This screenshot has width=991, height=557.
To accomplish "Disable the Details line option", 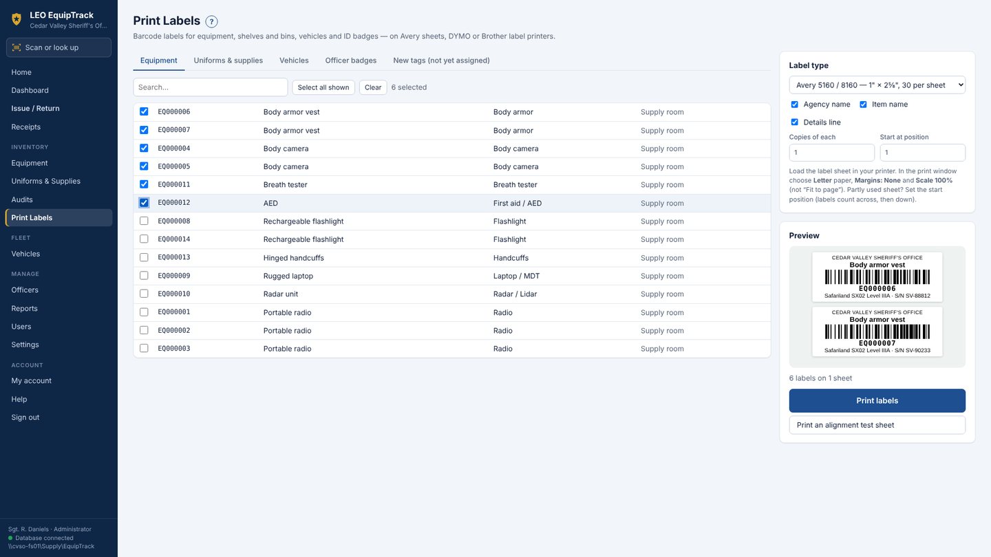I will 794,122.
